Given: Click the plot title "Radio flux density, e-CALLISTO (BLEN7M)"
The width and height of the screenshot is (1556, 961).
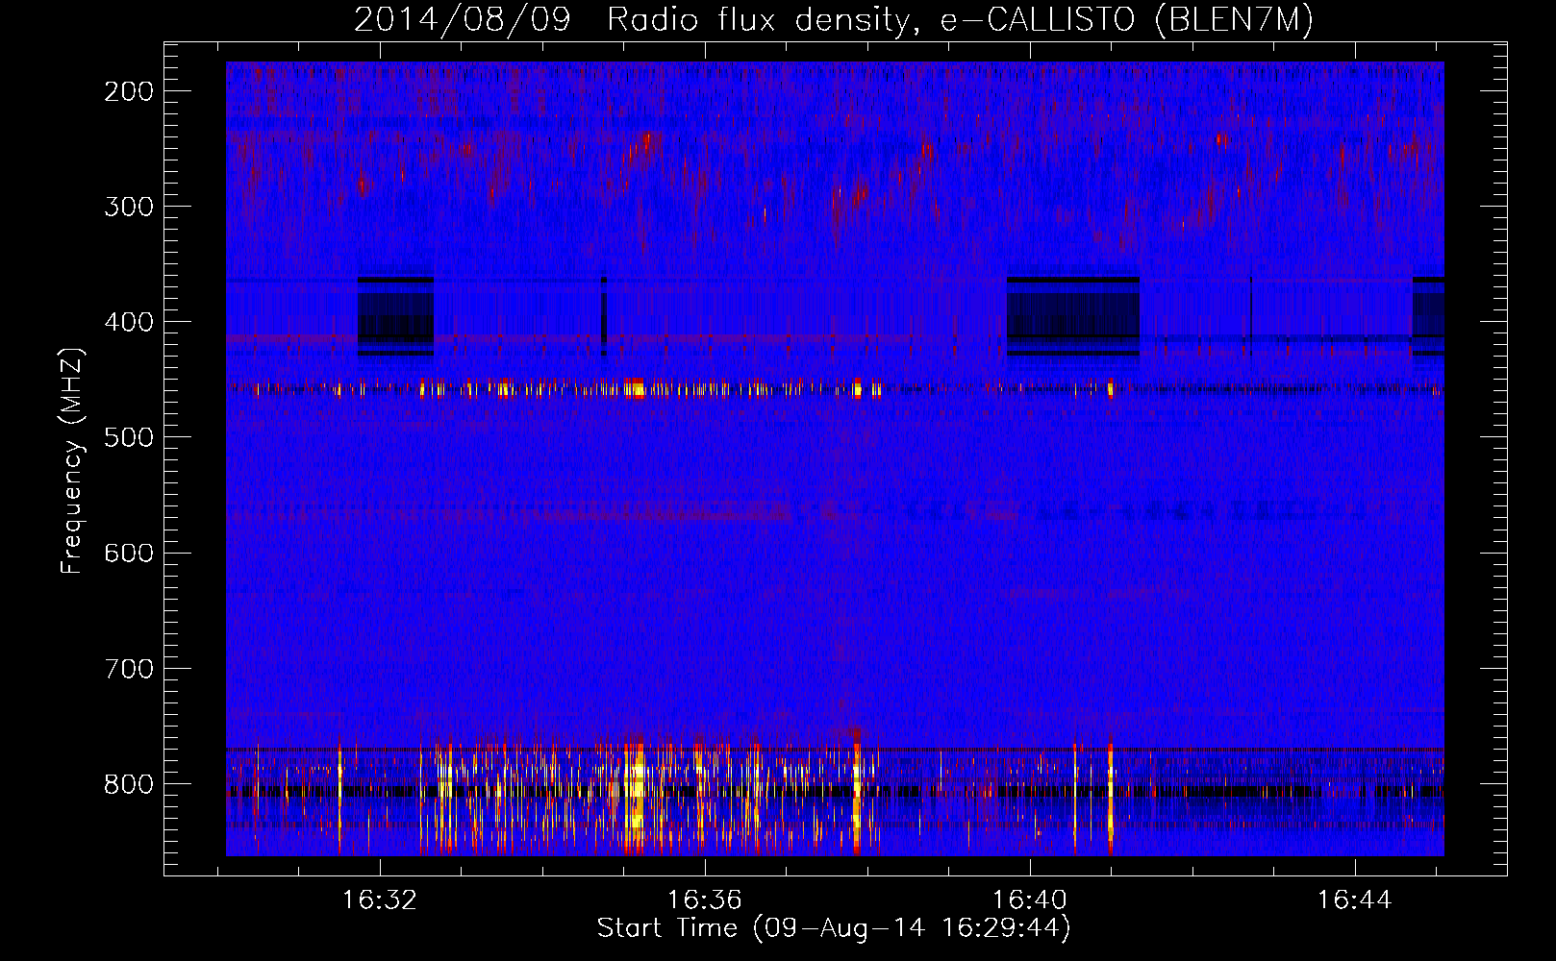Looking at the screenshot, I should pyautogui.click(x=960, y=19).
